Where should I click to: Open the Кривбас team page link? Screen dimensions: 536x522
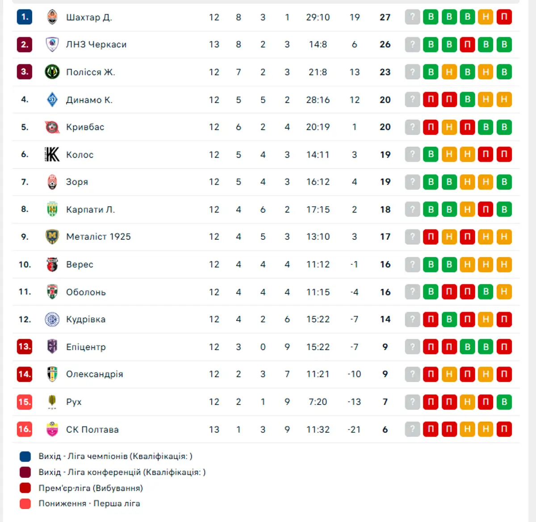click(x=85, y=127)
